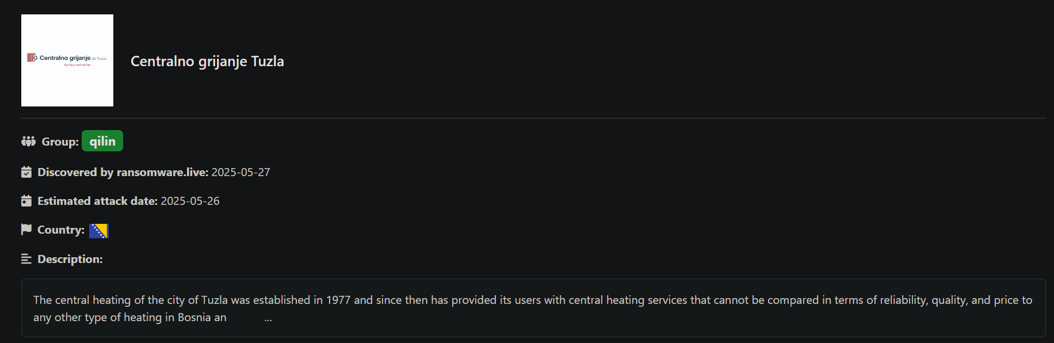Click the Group: label

60,142
